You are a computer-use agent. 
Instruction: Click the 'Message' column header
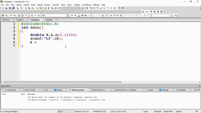click(31, 94)
